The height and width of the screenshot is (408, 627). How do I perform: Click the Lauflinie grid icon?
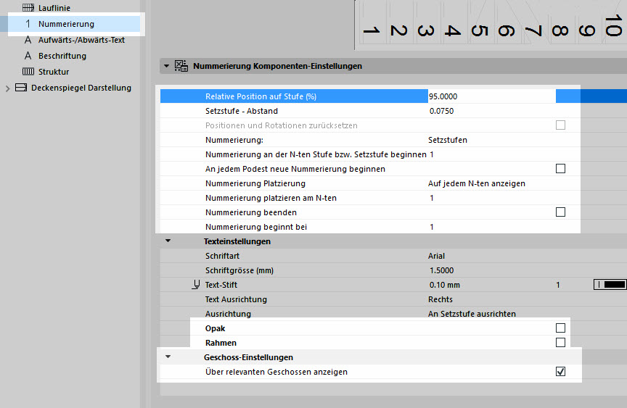tap(28, 7)
